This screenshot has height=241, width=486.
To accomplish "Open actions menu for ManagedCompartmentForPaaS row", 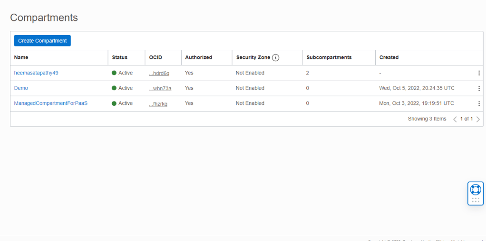I will pyautogui.click(x=478, y=103).
